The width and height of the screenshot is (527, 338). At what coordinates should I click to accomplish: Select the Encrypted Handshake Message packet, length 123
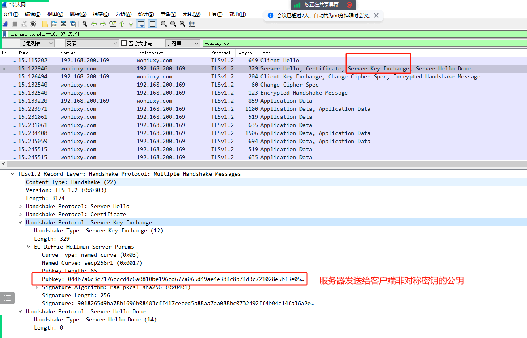tap(263, 93)
